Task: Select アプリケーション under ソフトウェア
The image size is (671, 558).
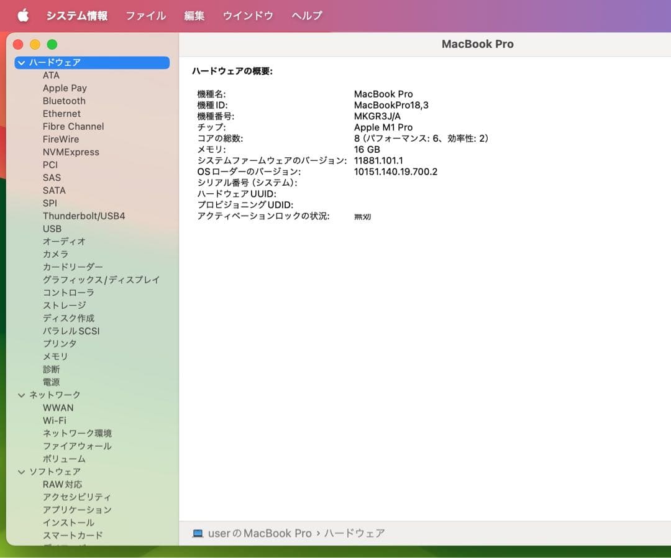Action: [x=76, y=510]
